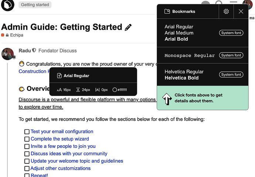Open Update your welcome topic and guidelines link
The image size is (255, 177).
77,161
